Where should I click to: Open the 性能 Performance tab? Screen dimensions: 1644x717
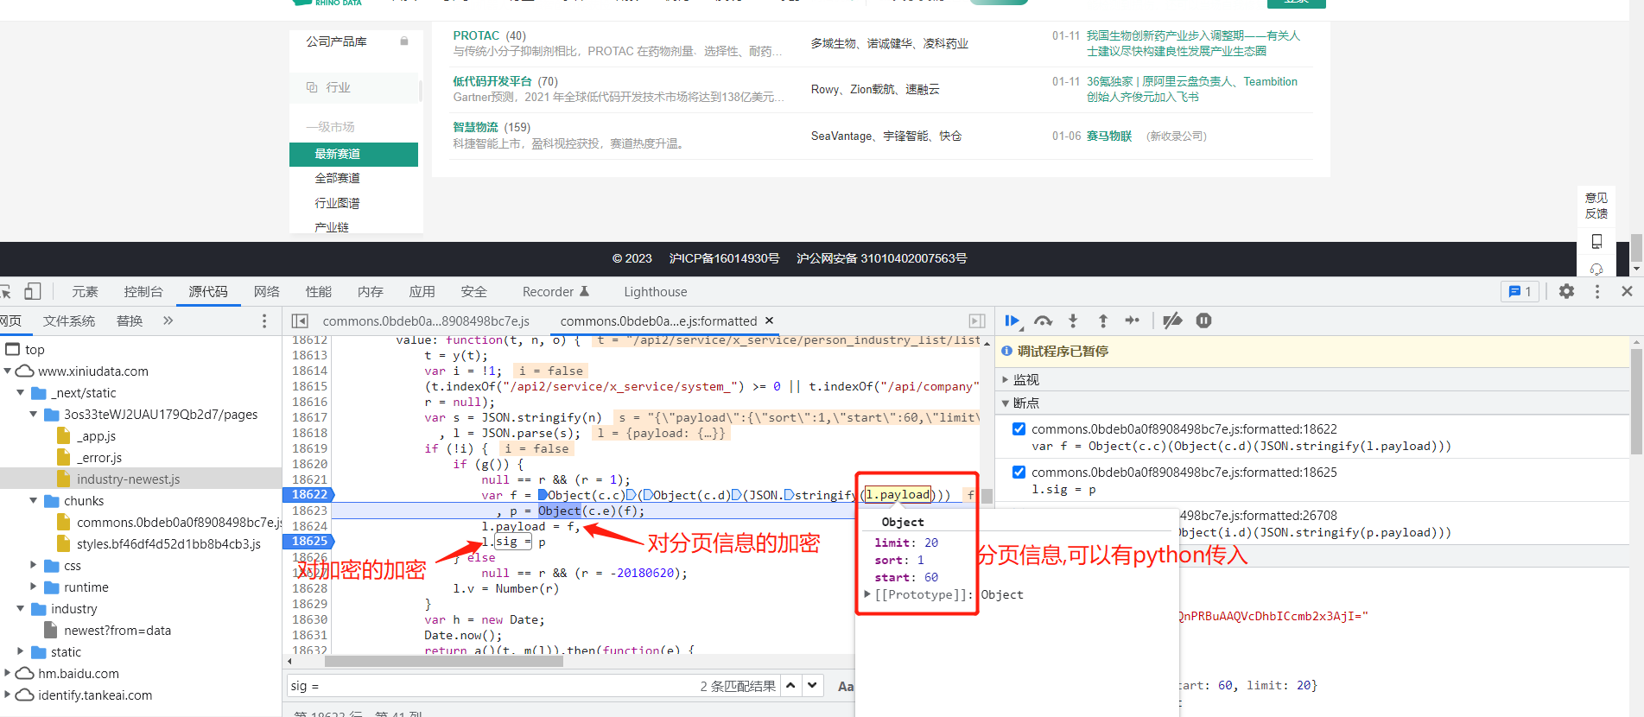(x=319, y=292)
